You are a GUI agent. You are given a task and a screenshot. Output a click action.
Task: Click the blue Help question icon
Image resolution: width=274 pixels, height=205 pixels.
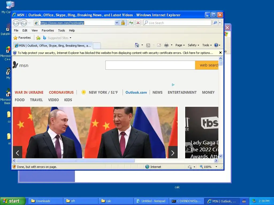[x=216, y=45]
